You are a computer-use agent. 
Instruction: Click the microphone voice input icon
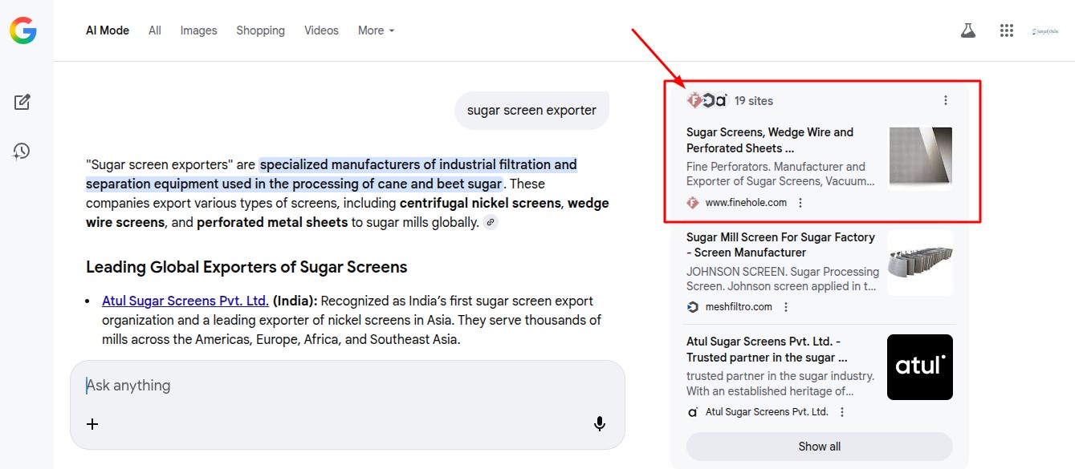(x=600, y=424)
